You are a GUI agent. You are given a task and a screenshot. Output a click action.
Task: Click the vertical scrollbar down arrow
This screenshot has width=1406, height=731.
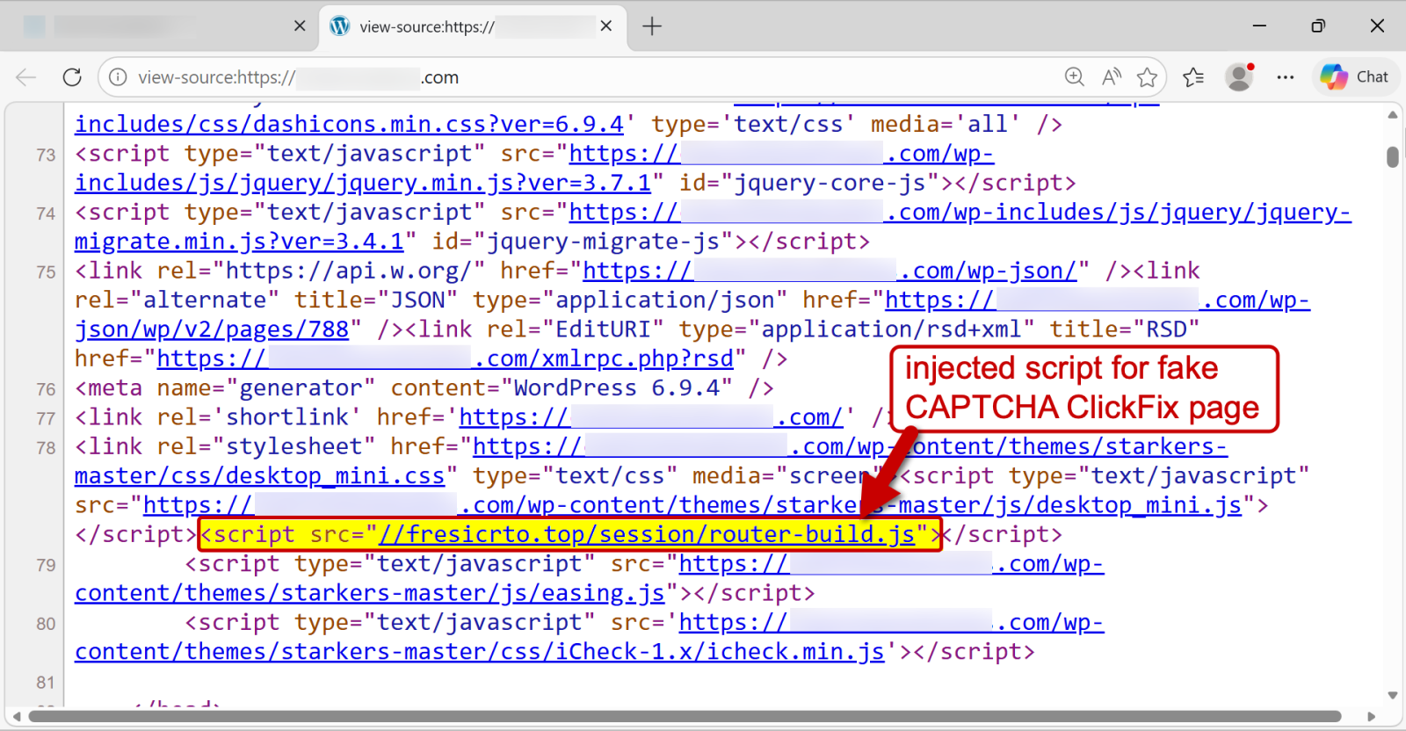click(x=1393, y=695)
